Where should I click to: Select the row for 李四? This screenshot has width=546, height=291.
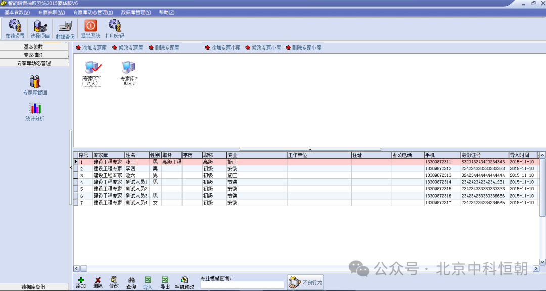coord(306,168)
